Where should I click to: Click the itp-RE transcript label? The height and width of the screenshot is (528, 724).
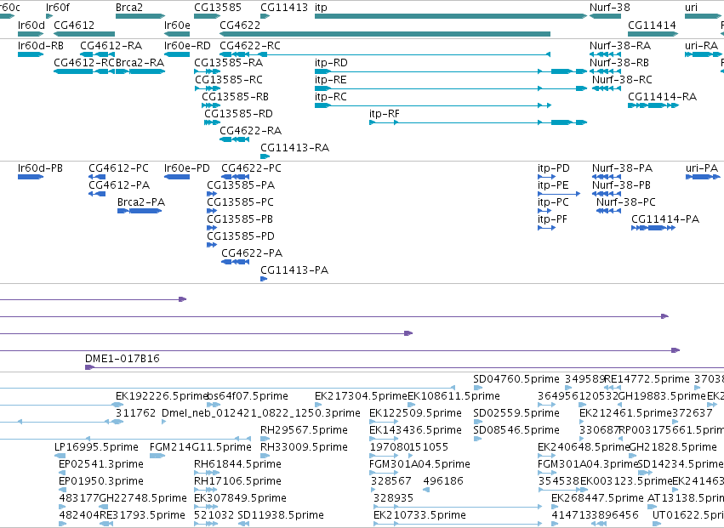(331, 80)
